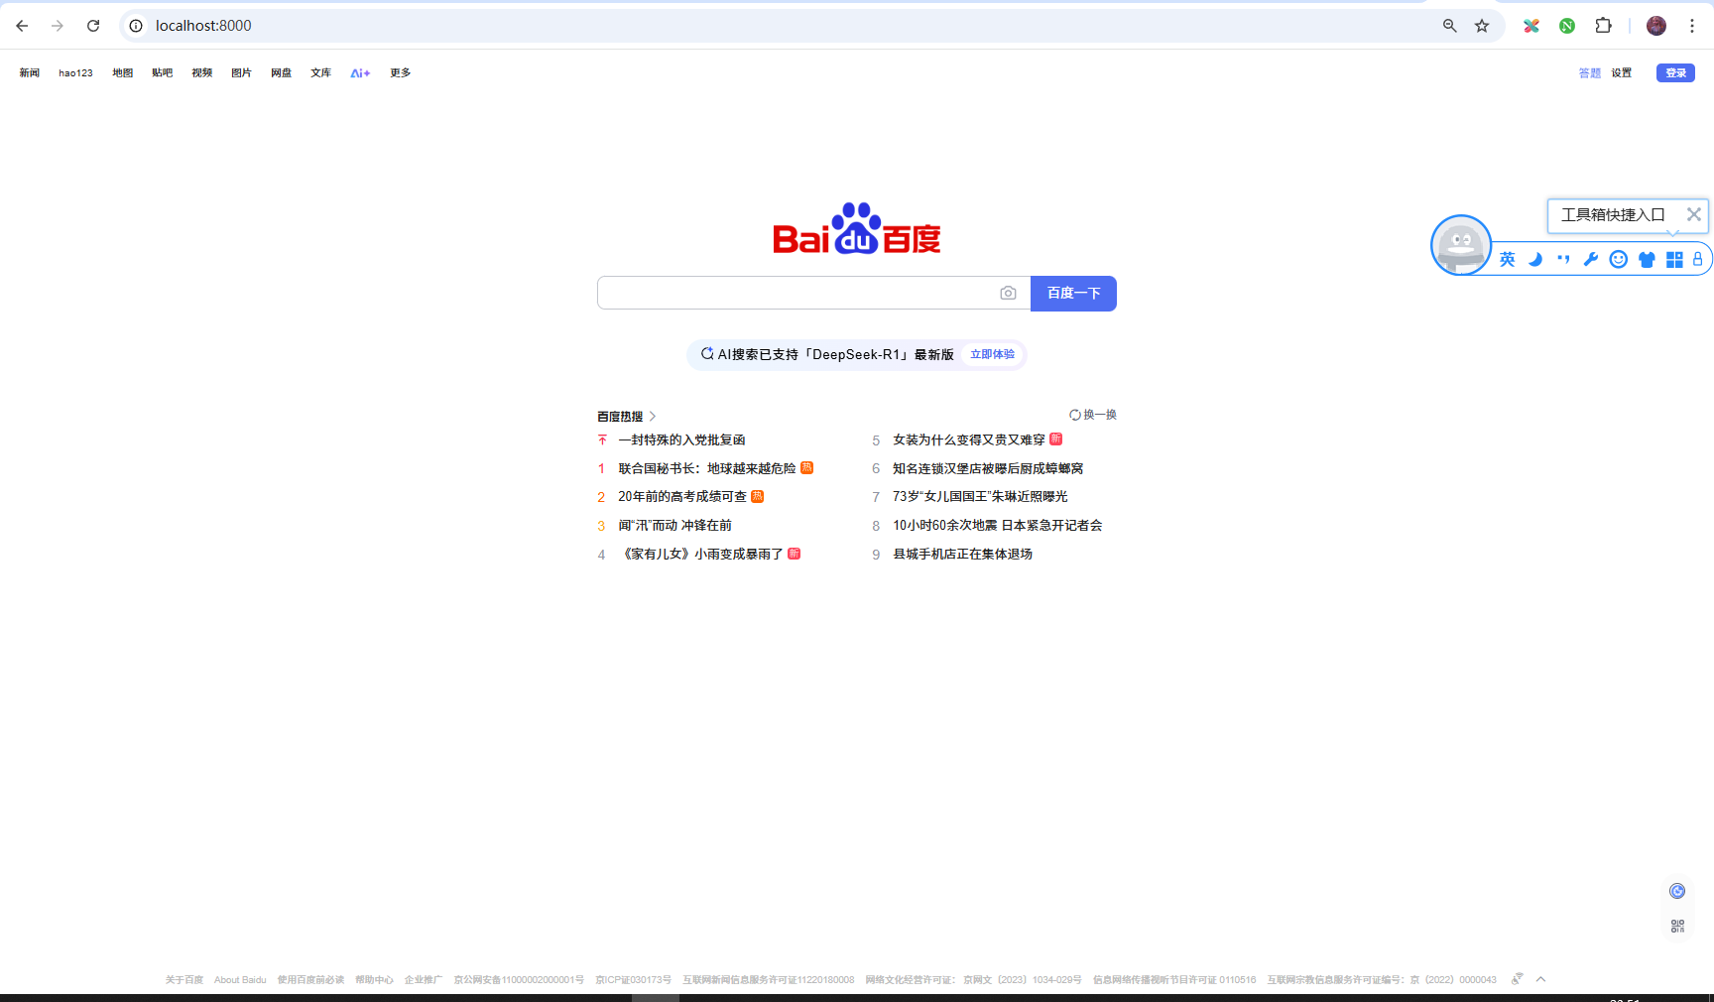Screen dimensions: 1714x1002
Task: Click the QR code icon at the right edge
Action: [1677, 926]
